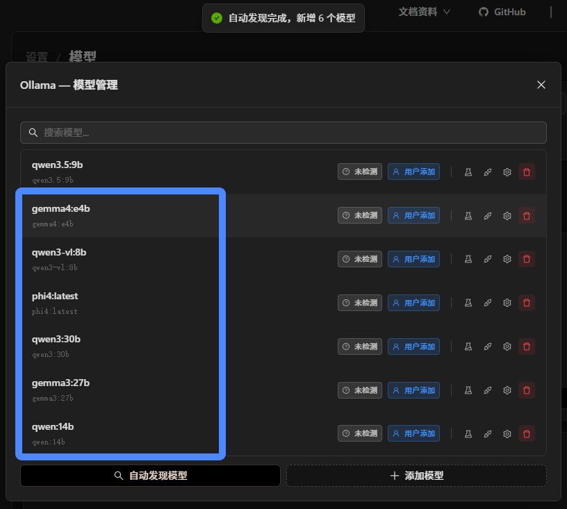Viewport: 567px width, 509px height.
Task: Click the flask test icon for qwen:14b
Action: [468, 433]
